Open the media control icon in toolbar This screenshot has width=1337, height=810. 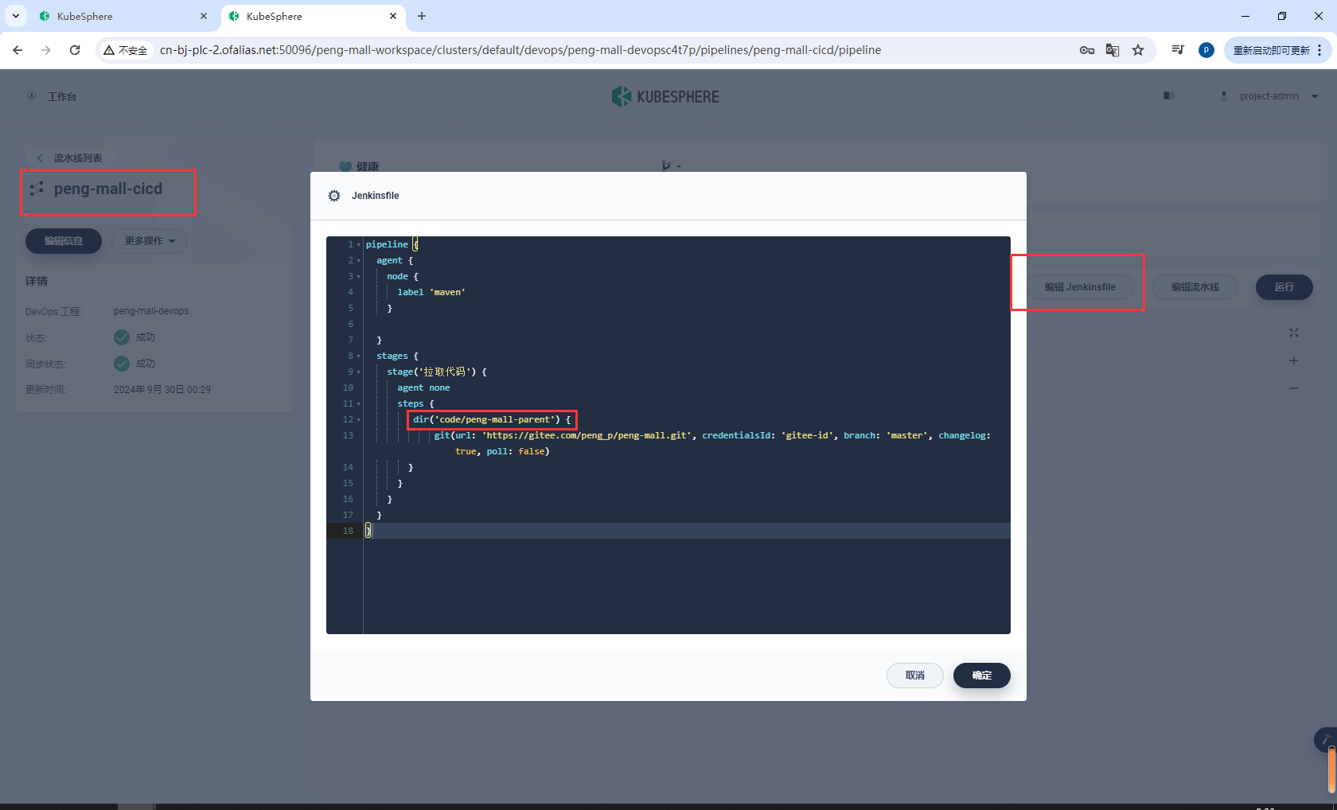pyautogui.click(x=1178, y=50)
